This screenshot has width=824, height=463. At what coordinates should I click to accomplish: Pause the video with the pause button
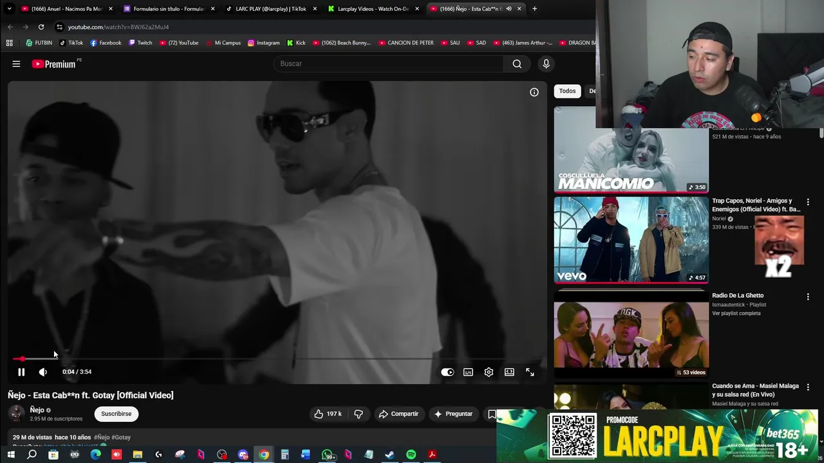click(x=21, y=372)
